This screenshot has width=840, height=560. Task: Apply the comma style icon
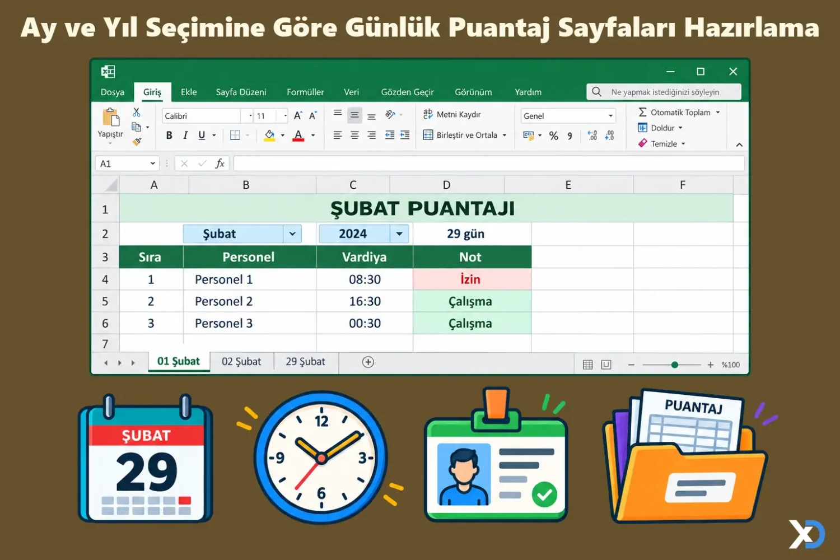[570, 136]
